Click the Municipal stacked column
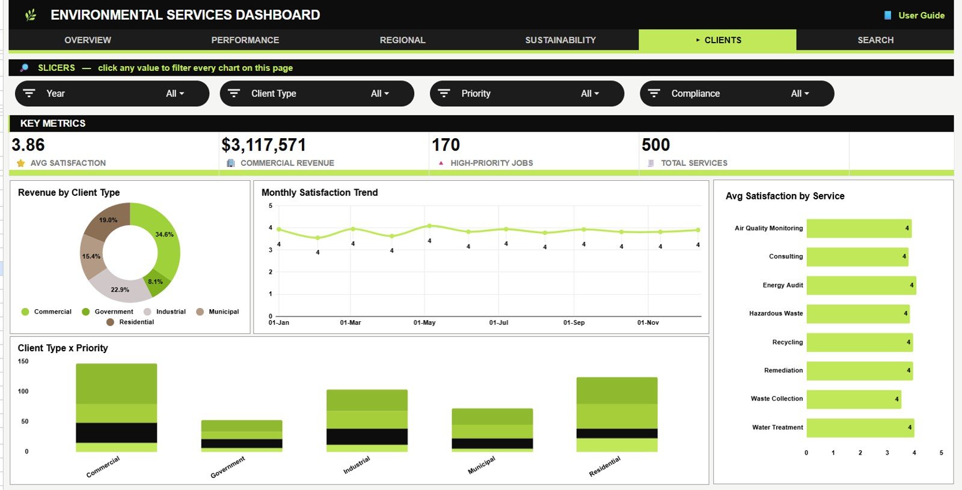The image size is (962, 490). pos(492,430)
